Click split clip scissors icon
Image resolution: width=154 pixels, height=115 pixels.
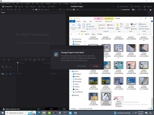point(6,74)
